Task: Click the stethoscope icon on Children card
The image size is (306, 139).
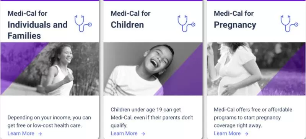Action: [x=186, y=23]
